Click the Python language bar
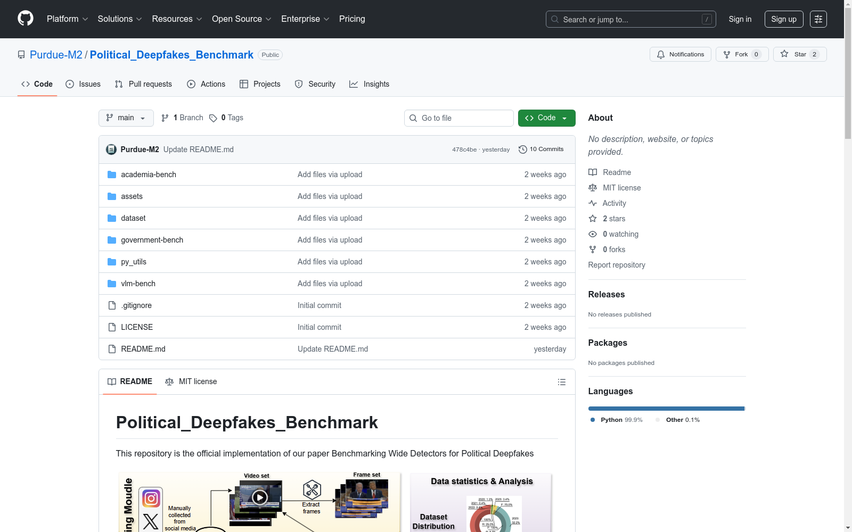 pos(666,409)
